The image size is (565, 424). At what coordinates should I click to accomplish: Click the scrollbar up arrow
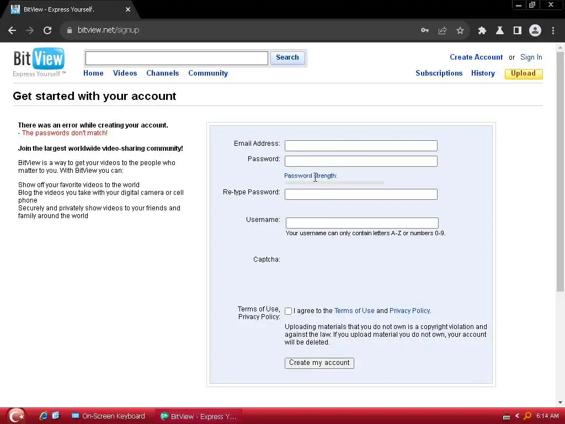[x=560, y=47]
